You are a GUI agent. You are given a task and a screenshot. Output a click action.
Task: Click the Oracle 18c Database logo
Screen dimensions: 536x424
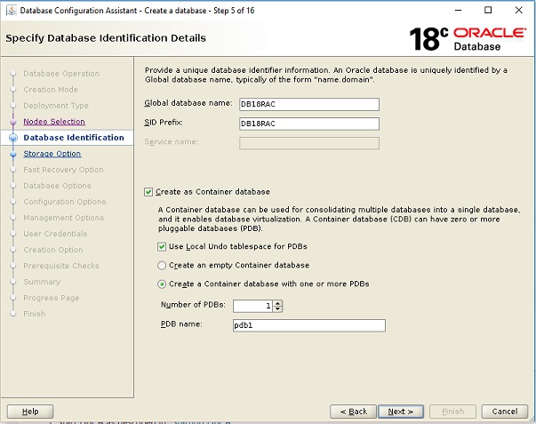(x=468, y=39)
